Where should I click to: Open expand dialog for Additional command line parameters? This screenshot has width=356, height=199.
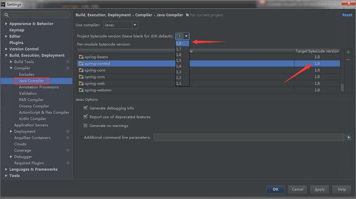click(349, 137)
